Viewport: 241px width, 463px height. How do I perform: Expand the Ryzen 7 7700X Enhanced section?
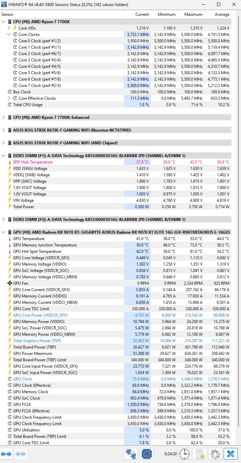(x=3, y=117)
